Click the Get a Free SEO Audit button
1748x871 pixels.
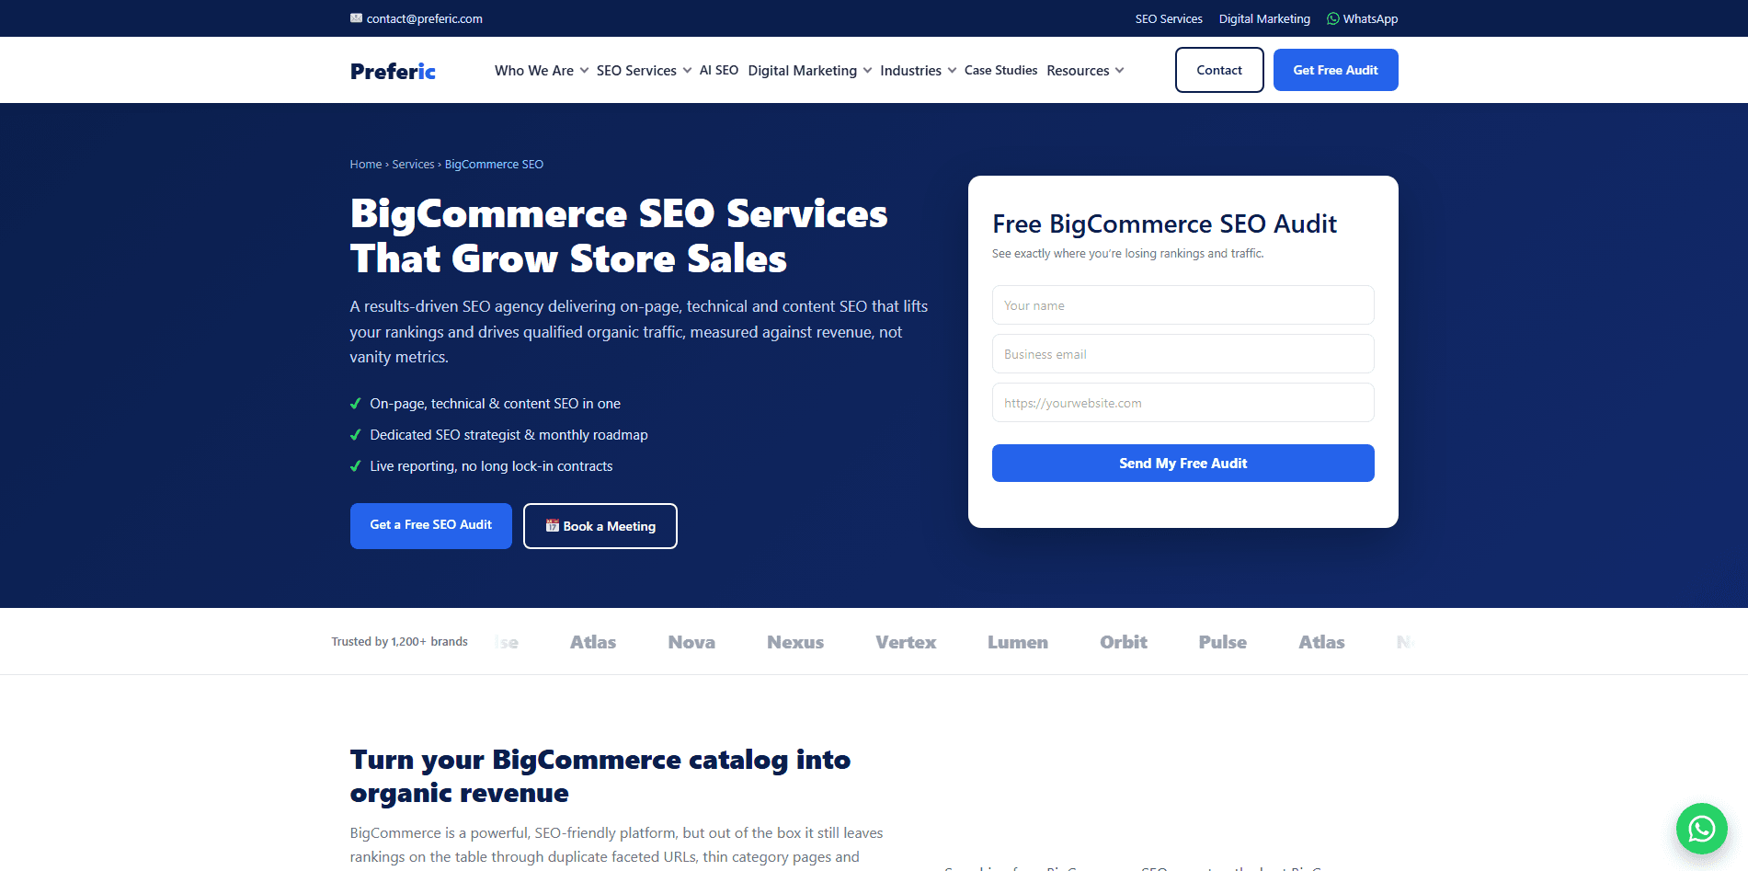[x=430, y=525]
